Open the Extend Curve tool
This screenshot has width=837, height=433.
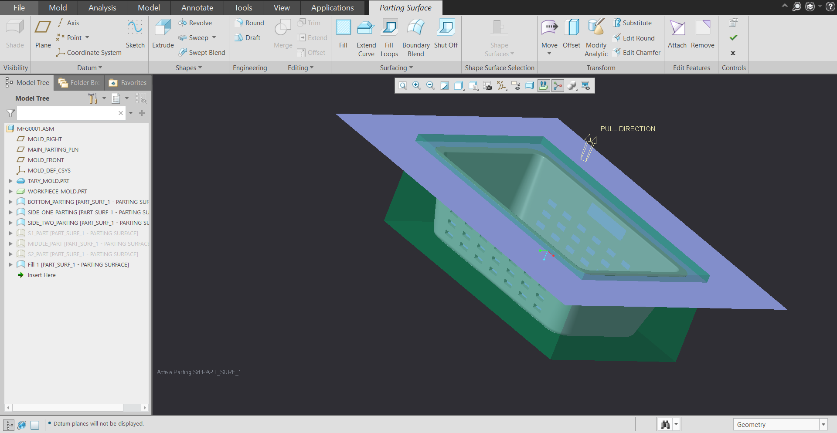[366, 38]
